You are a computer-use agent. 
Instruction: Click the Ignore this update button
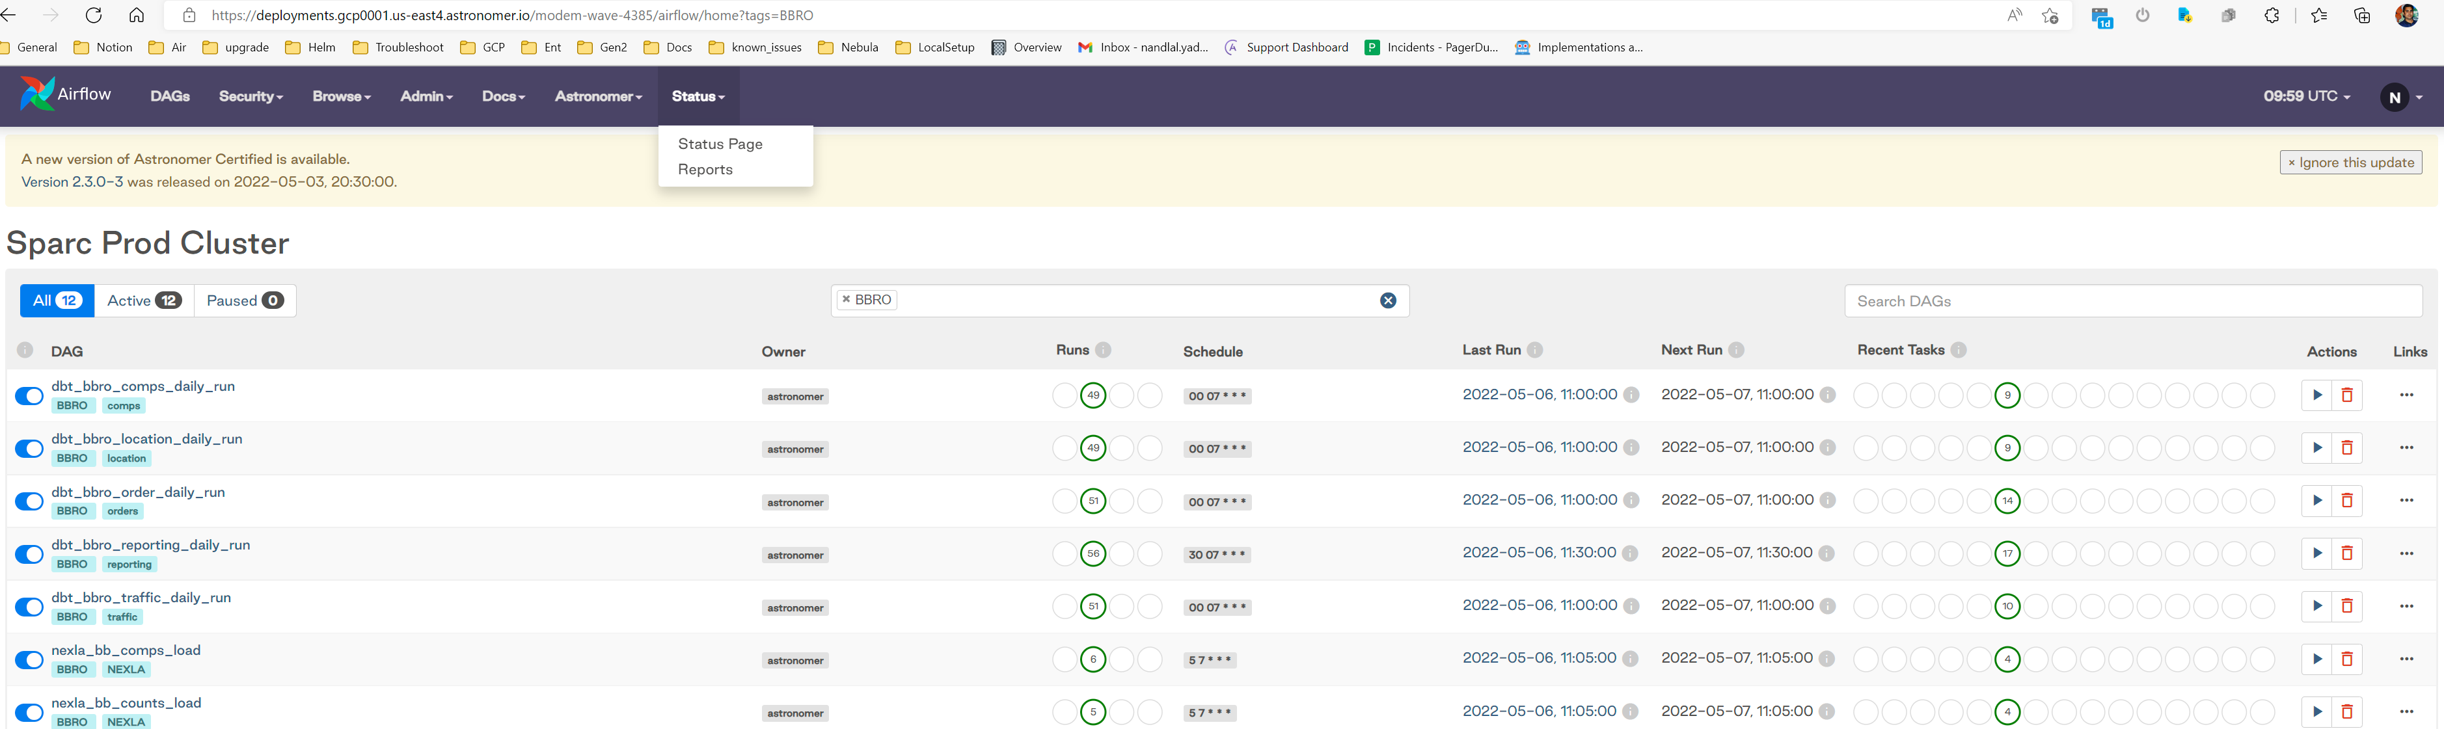[2350, 161]
